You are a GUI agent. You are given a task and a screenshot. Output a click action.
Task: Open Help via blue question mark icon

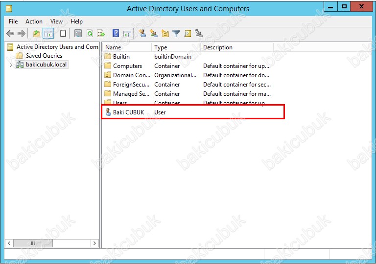pos(116,34)
